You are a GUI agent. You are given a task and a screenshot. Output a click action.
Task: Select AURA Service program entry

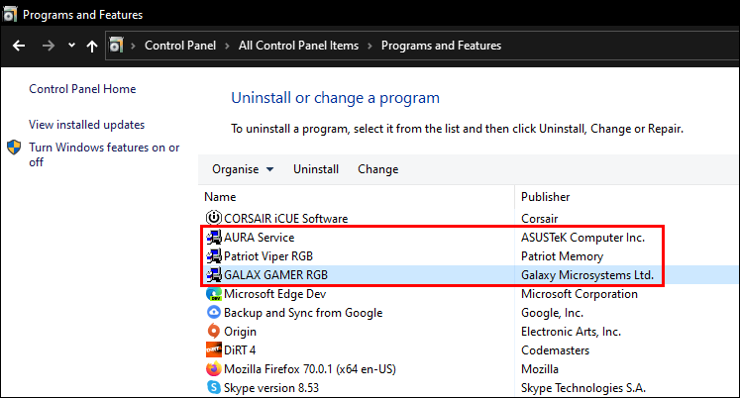[x=260, y=238]
